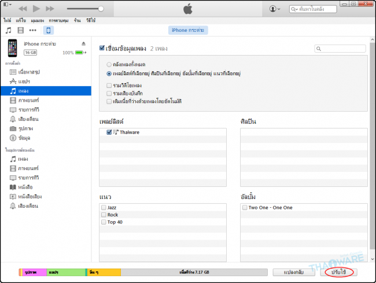Open ภาพยนตร์ under settings sidebar

coord(46,100)
